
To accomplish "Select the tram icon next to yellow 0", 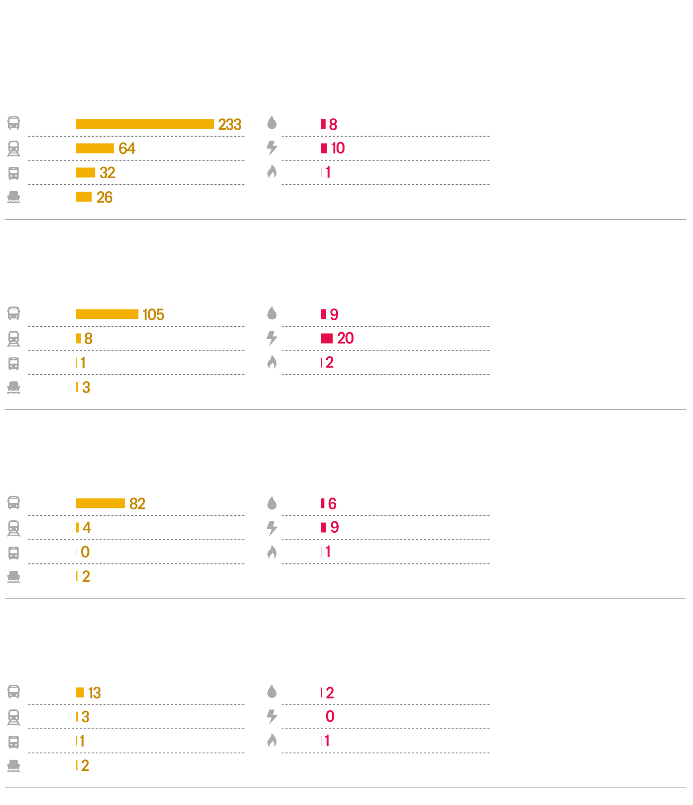I will (14, 553).
